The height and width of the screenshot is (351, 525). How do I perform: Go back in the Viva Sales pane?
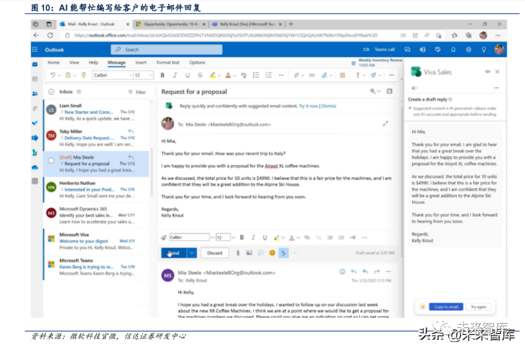point(415,88)
